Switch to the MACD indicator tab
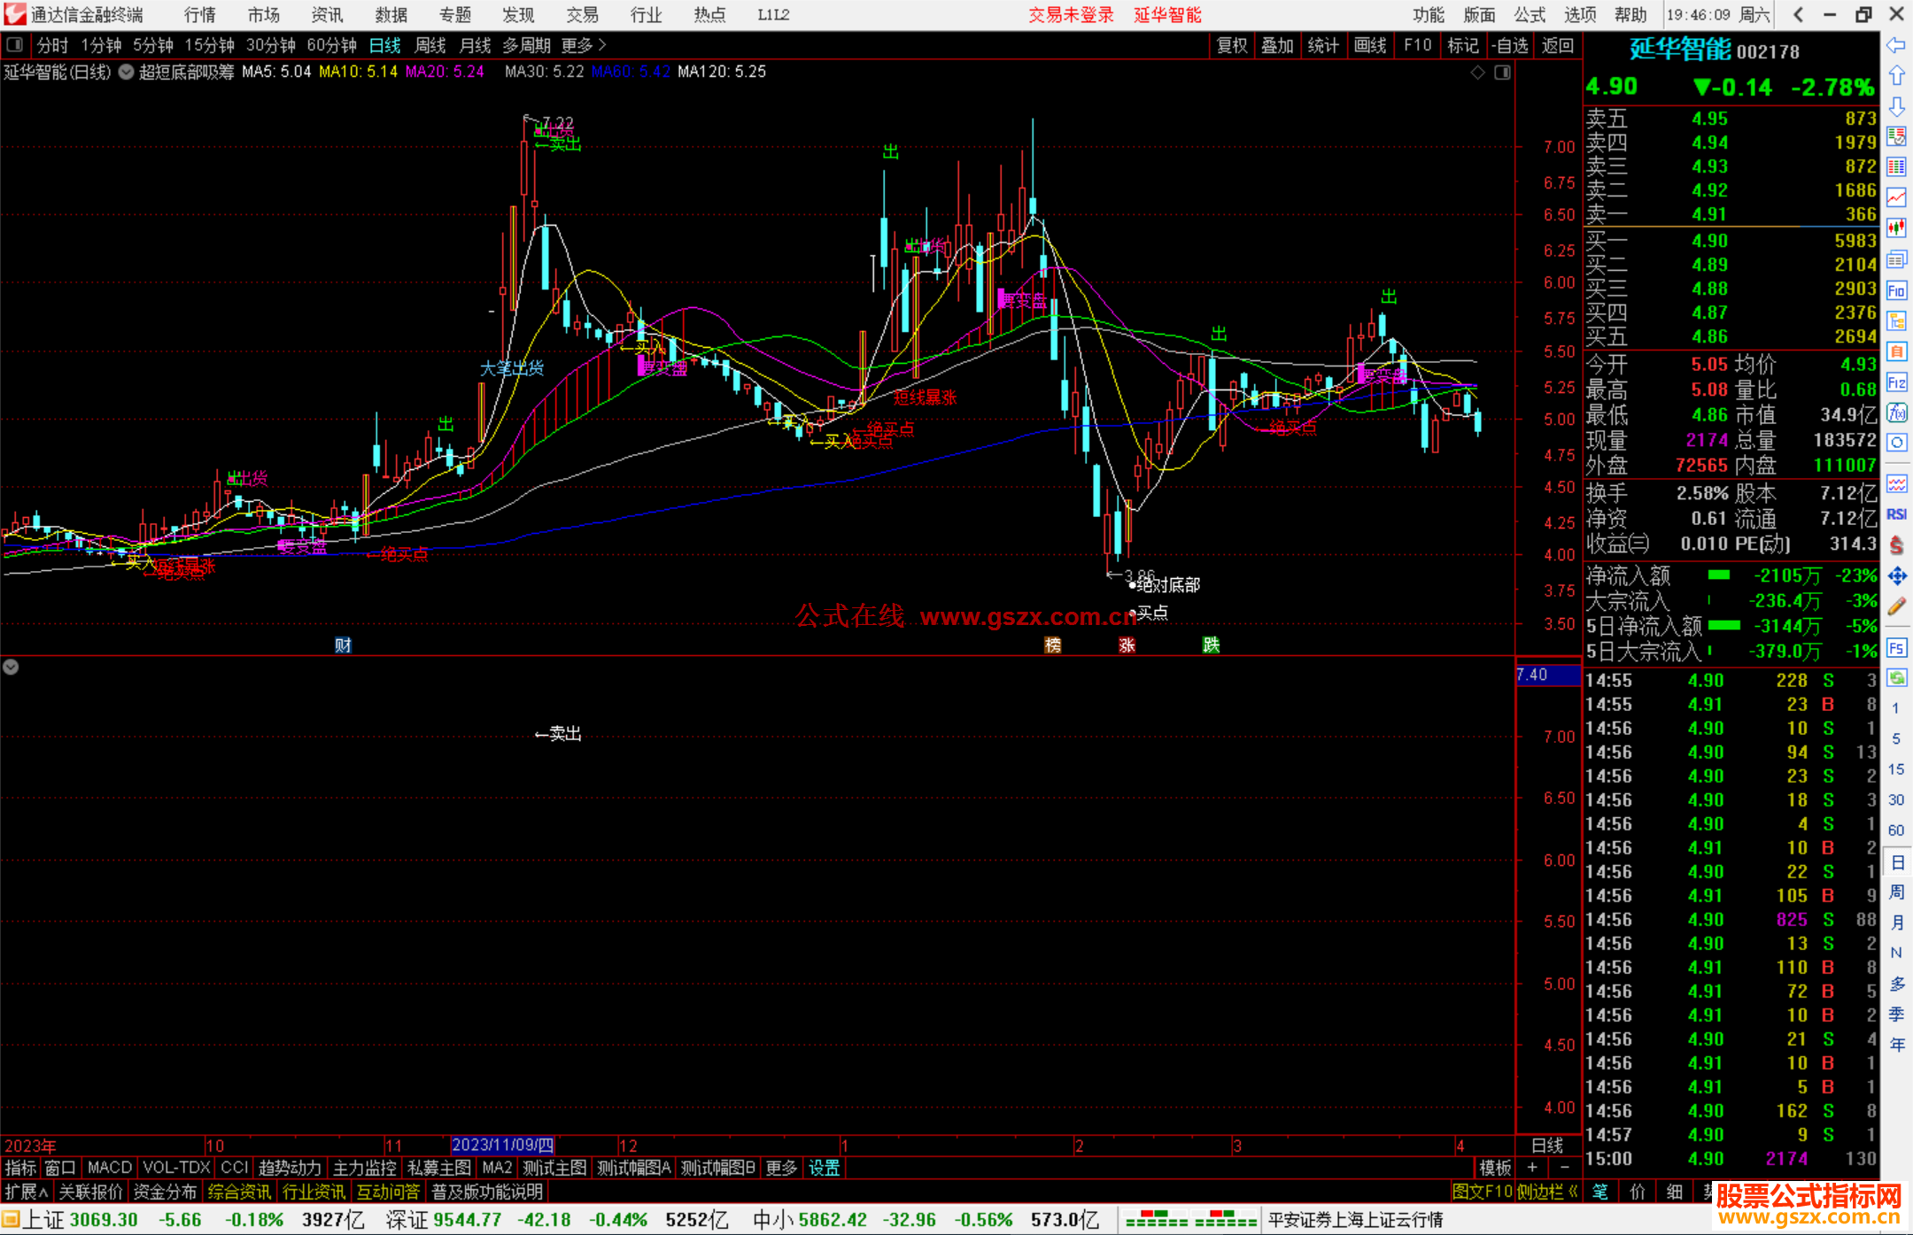This screenshot has height=1235, width=1913. pos(109,1168)
